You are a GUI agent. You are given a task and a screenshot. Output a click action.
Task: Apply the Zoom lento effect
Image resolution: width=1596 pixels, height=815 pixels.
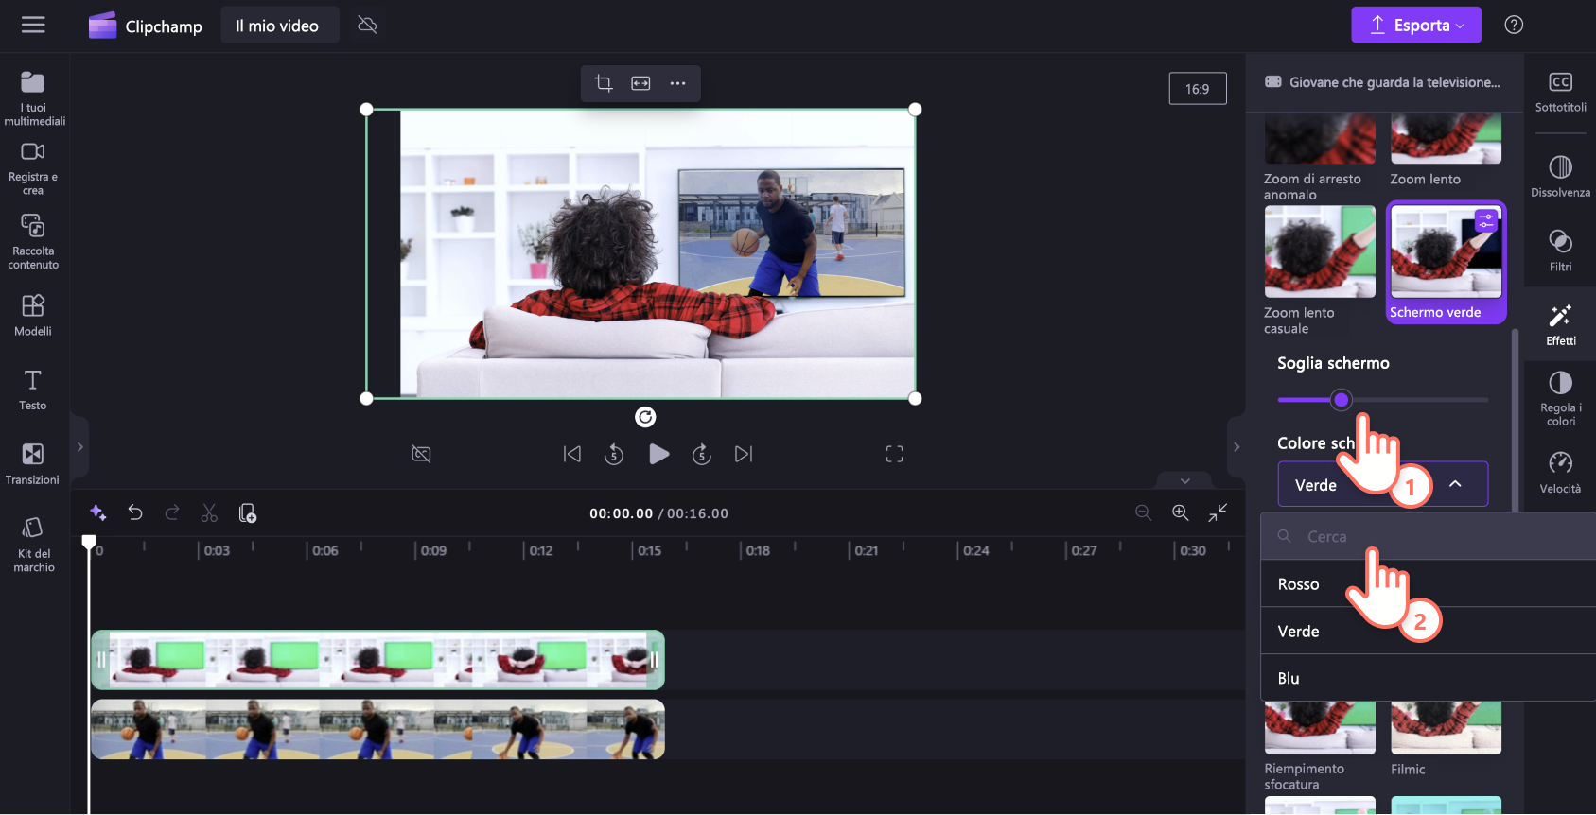tap(1446, 139)
